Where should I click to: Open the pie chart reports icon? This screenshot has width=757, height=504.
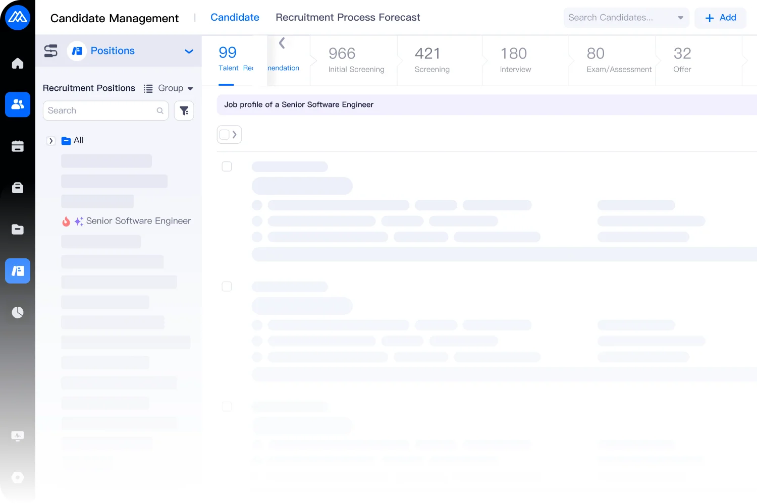(18, 312)
